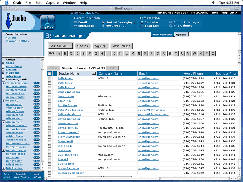Click the card icon beside Ben Garrington
243x182 pixels.
click(4, 150)
